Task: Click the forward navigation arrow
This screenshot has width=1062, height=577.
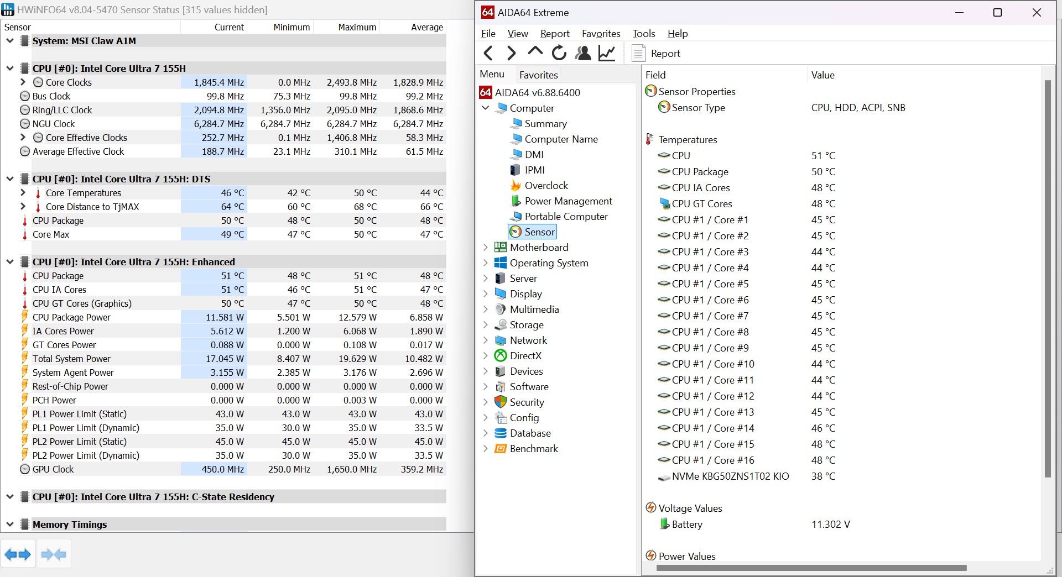Action: (512, 53)
